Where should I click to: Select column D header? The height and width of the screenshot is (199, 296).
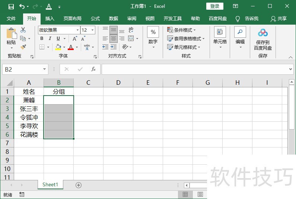click(118, 83)
